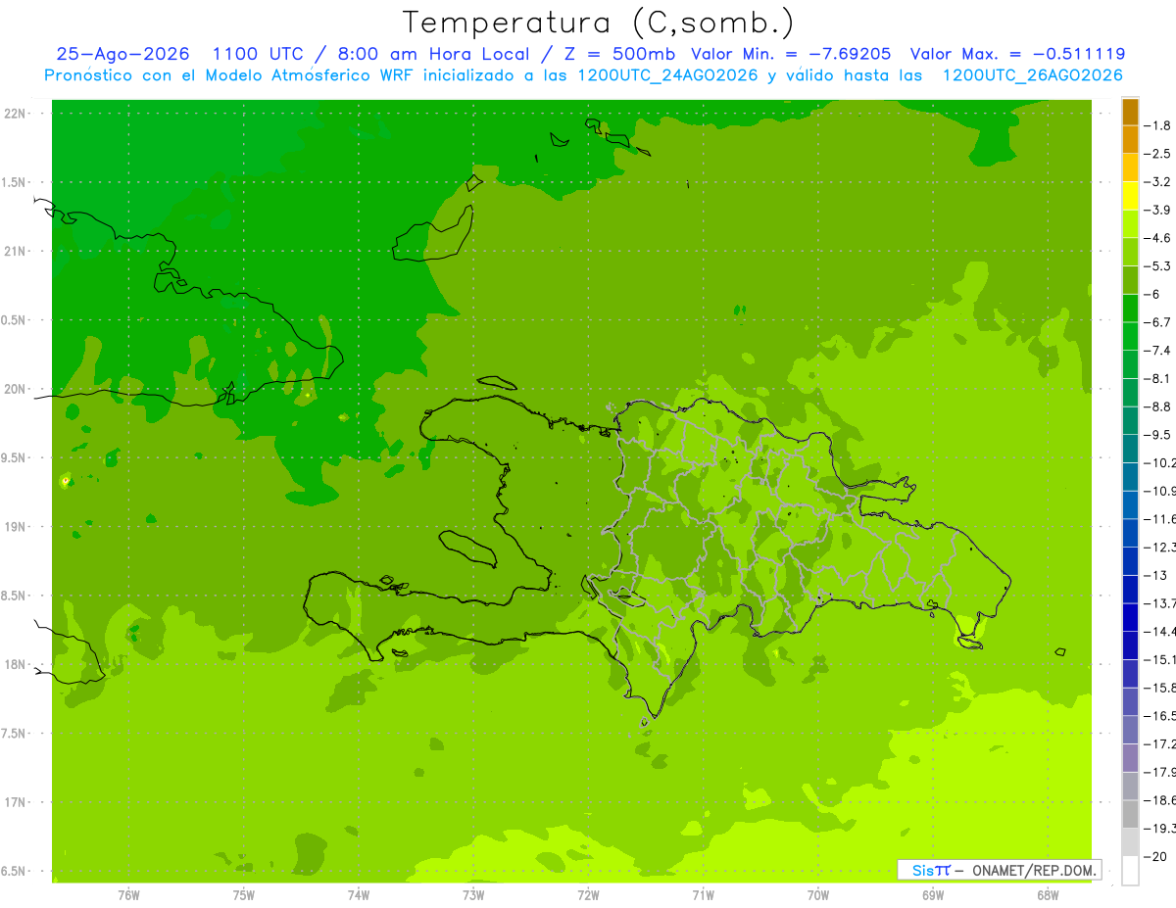The image size is (1176, 908).
Task: Click the "Valor Max. = -0.511119" text
Action: 1017,54
